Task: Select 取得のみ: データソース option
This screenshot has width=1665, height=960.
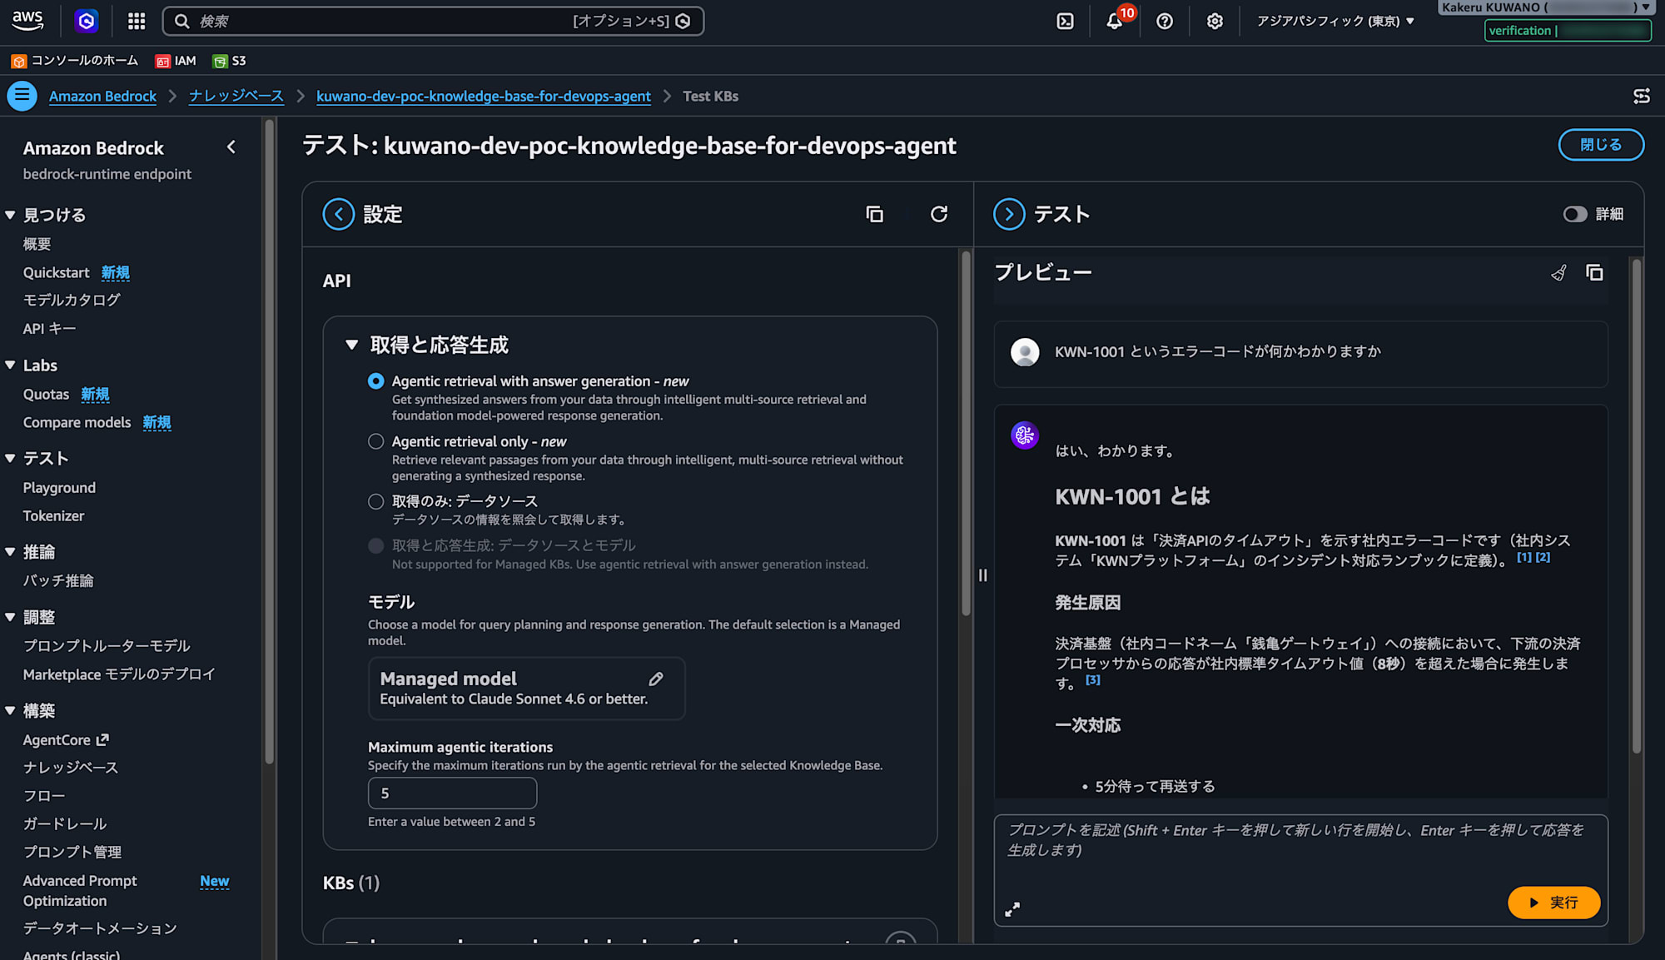Action: [376, 501]
